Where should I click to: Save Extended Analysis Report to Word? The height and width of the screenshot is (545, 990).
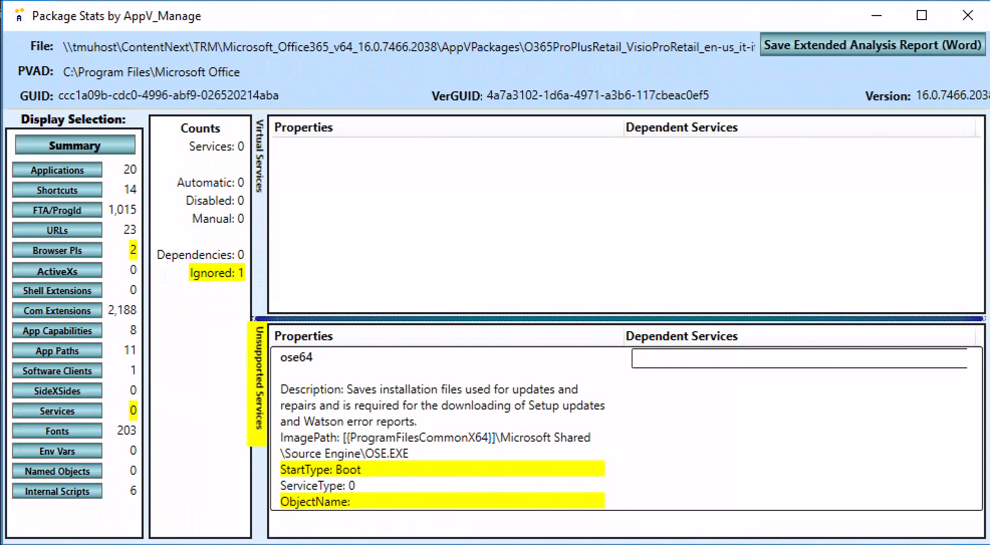coord(873,45)
